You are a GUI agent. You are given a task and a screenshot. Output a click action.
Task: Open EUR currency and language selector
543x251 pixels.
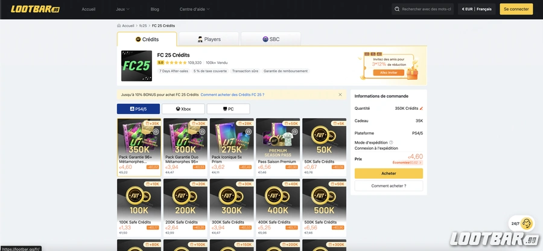coord(477,9)
